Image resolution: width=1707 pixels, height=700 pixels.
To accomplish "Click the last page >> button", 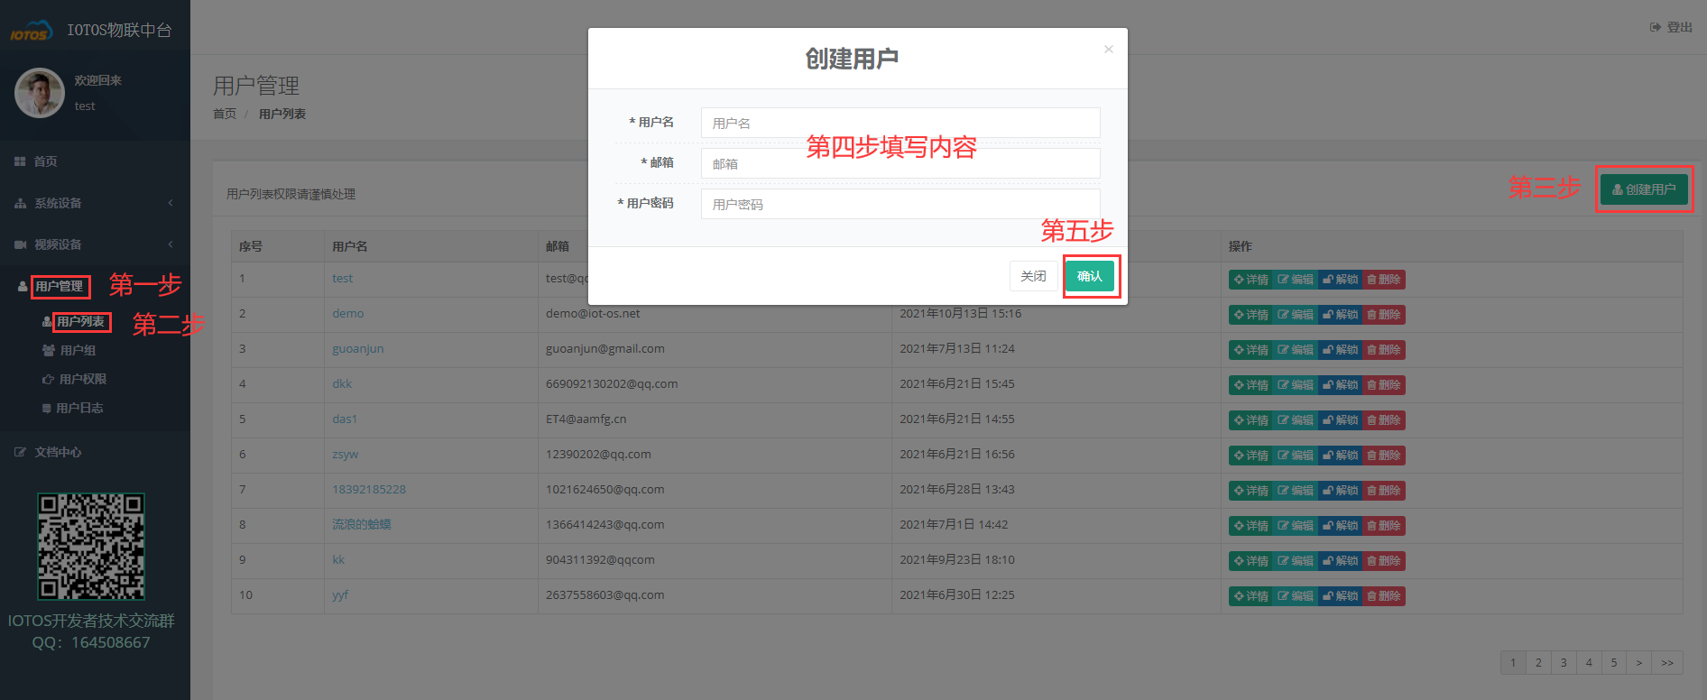I will tap(1667, 663).
